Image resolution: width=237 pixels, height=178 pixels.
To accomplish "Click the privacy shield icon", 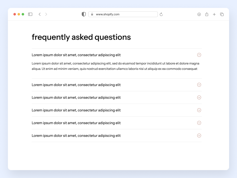I will point(83,14).
